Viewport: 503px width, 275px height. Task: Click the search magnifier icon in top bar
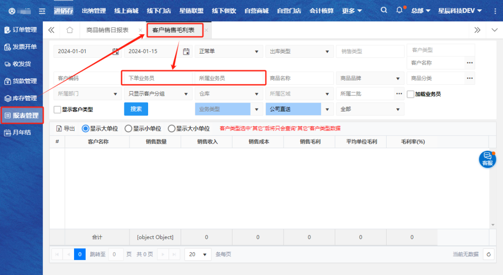tap(383, 10)
